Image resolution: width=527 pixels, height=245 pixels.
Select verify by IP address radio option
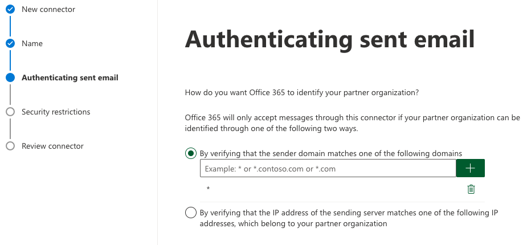(x=190, y=213)
